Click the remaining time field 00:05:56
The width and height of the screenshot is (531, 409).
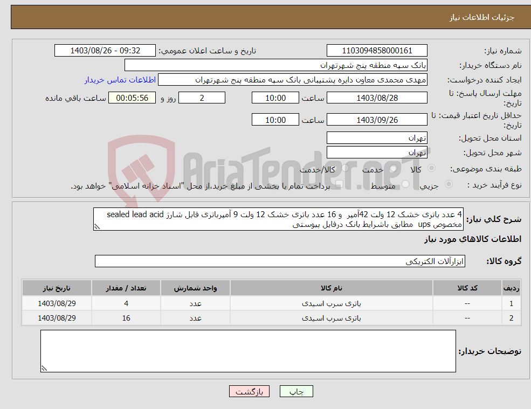pos(132,98)
